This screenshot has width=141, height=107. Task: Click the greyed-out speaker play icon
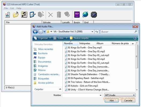pyautogui.click(x=67, y=14)
